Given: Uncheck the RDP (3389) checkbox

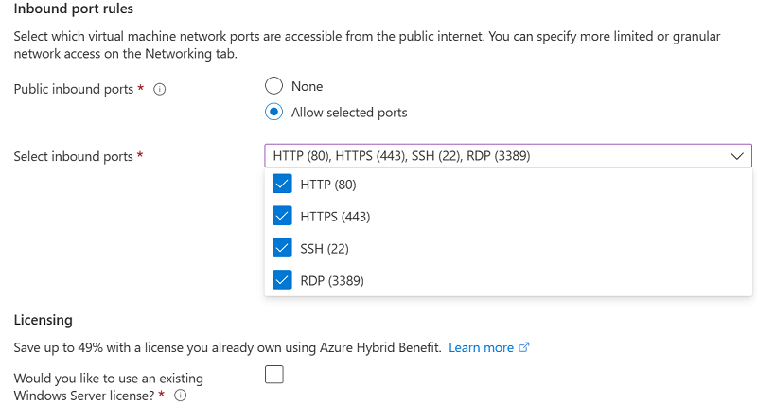Looking at the screenshot, I should coord(282,279).
